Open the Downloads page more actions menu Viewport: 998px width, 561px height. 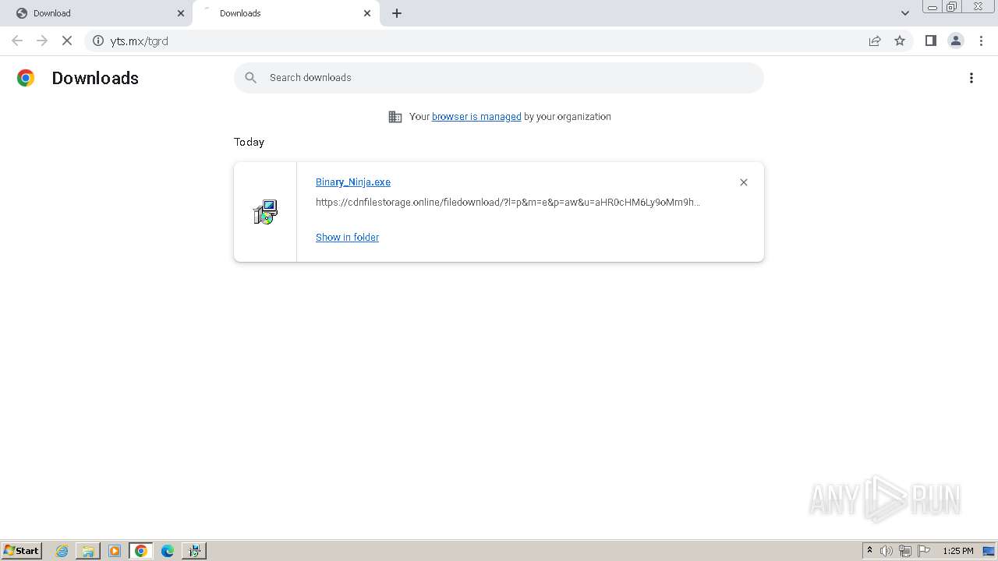(971, 78)
